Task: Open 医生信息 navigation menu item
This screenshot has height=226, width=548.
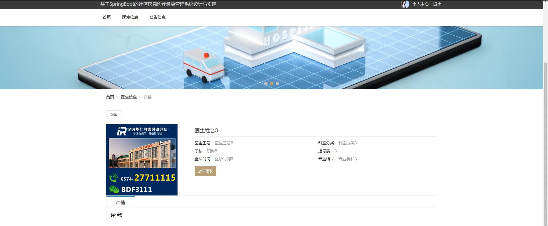Action: (130, 17)
